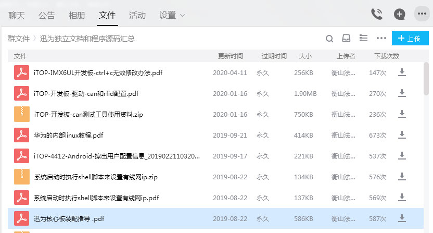Sort by 大小 column header

tap(305, 56)
